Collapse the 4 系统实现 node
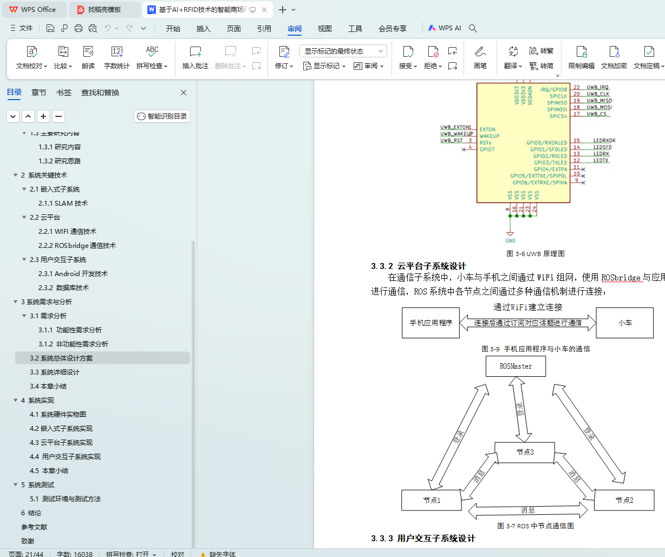The image size is (665, 557). 15,401
